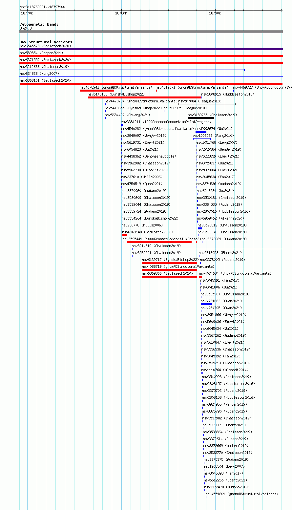Screen dimensions: 292x510
Task: Select the nsv589854 (Cooper2011) red bar
Action: click(x=151, y=56)
